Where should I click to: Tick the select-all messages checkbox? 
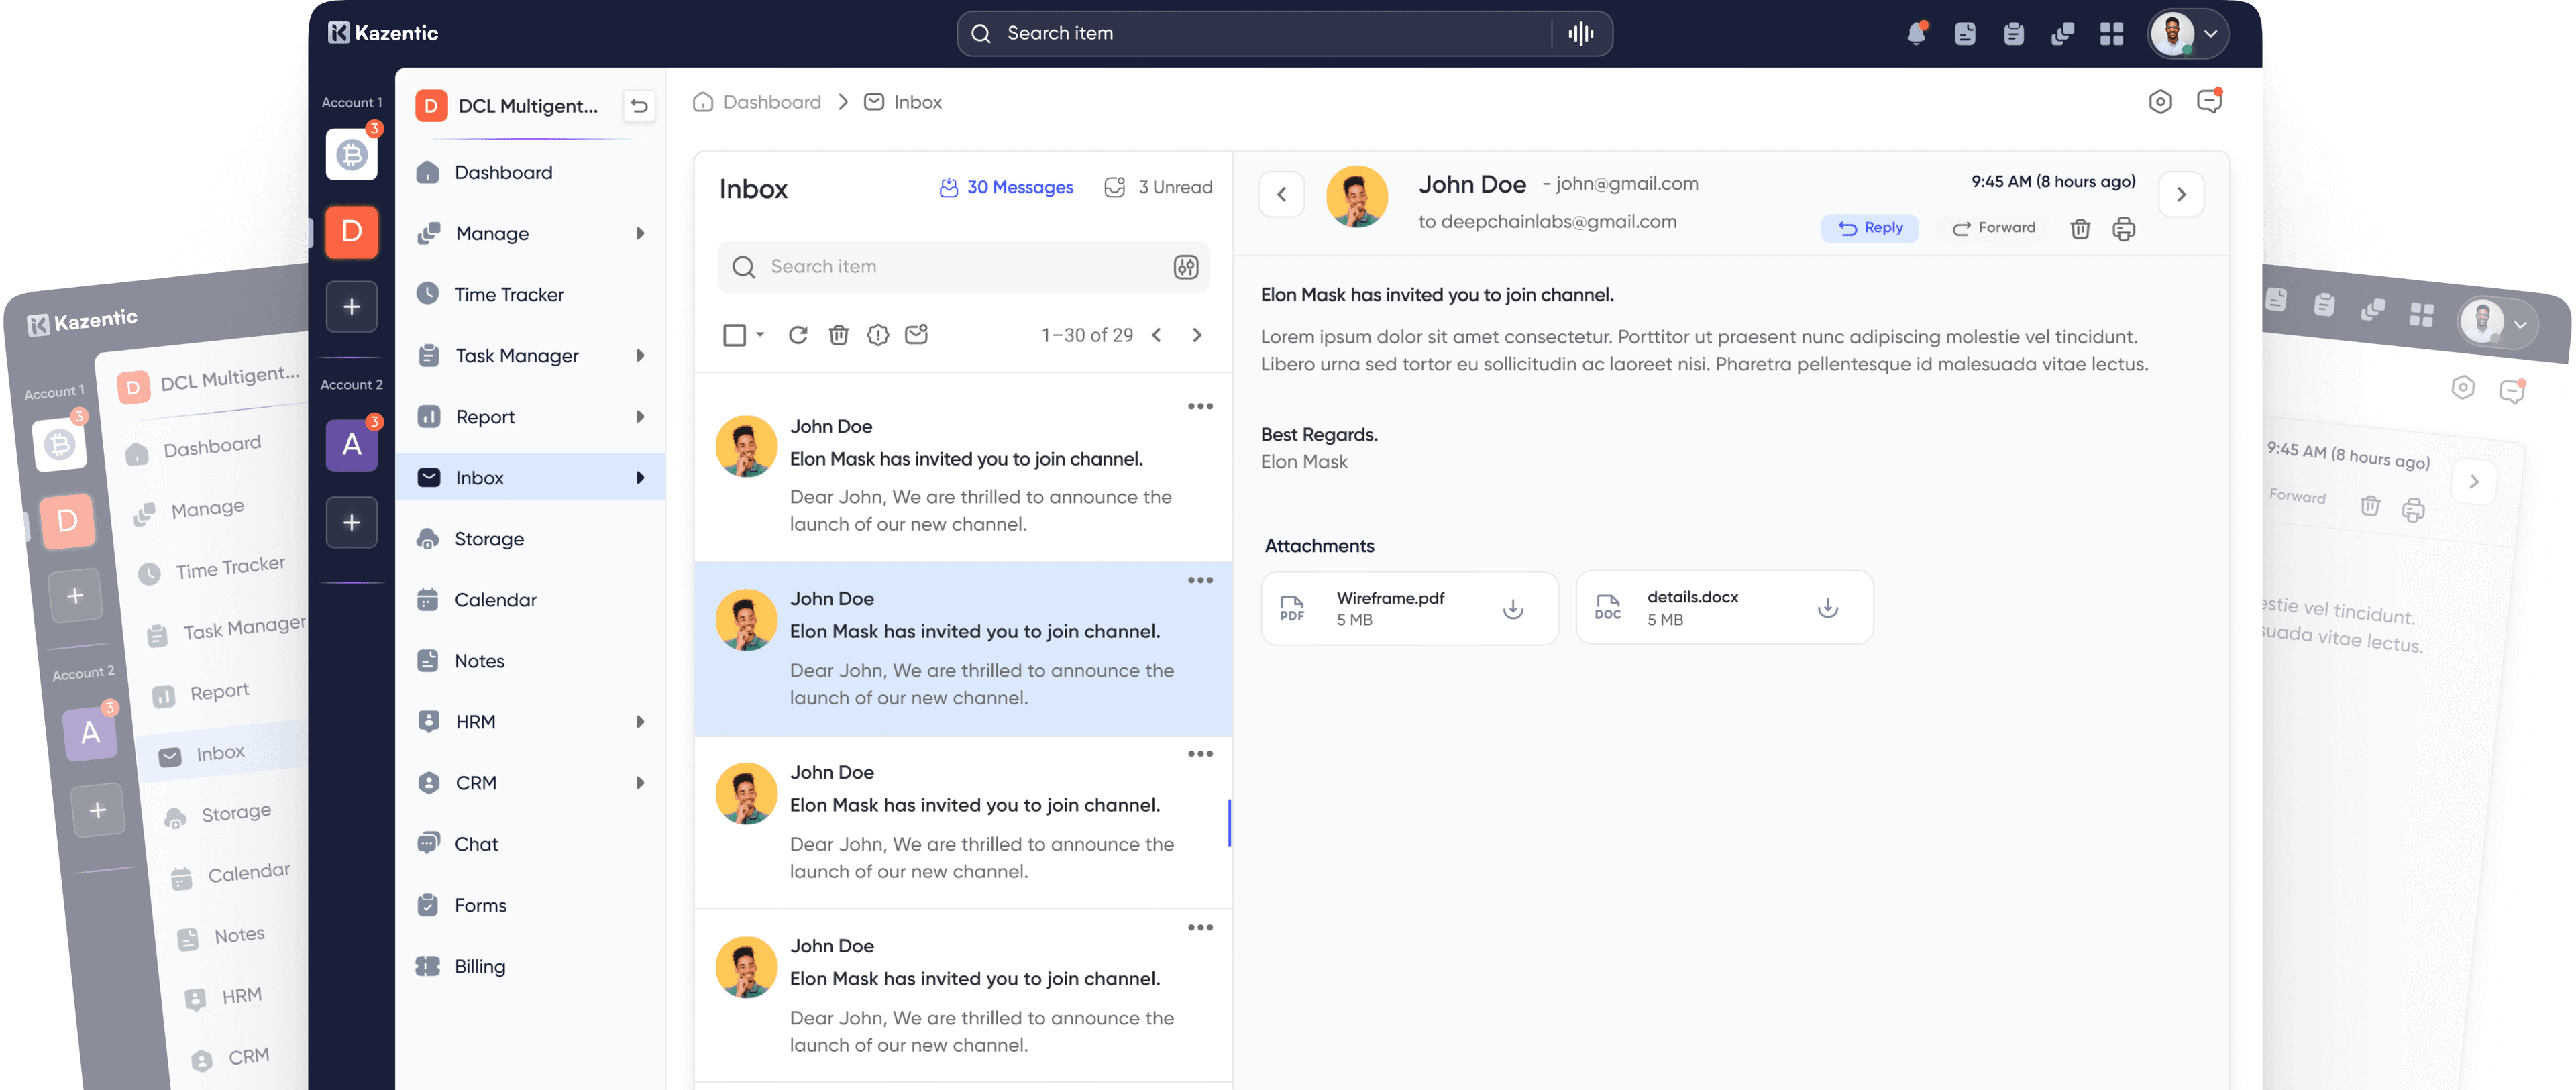(x=734, y=335)
